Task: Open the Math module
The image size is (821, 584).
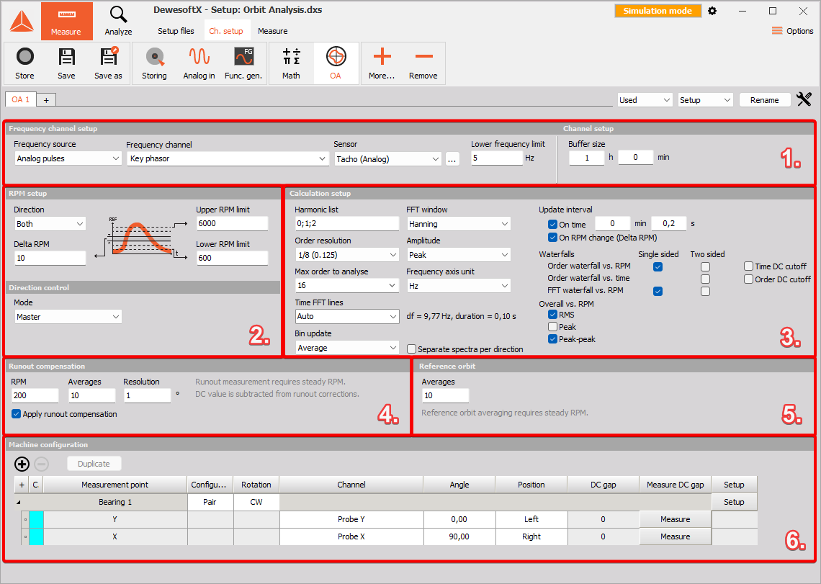Action: tap(291, 63)
